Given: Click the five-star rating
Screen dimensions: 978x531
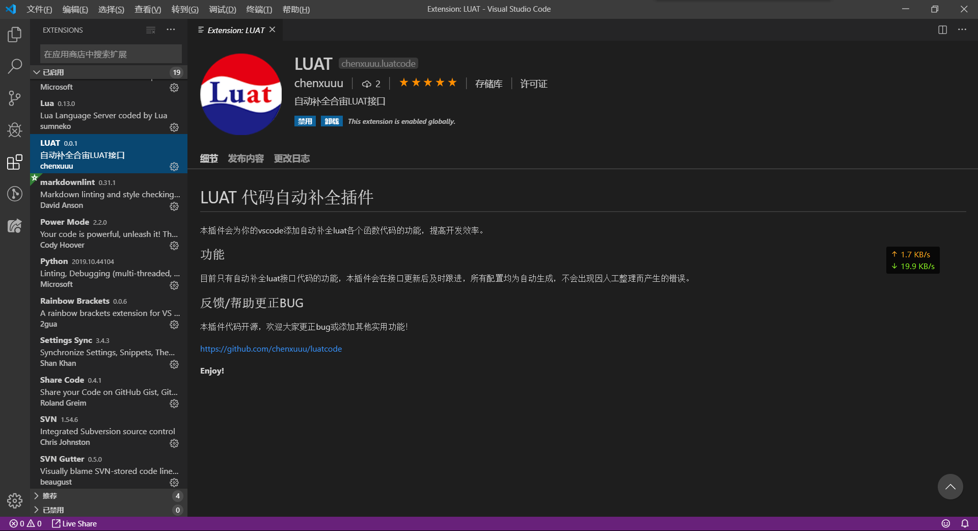Looking at the screenshot, I should [x=428, y=83].
